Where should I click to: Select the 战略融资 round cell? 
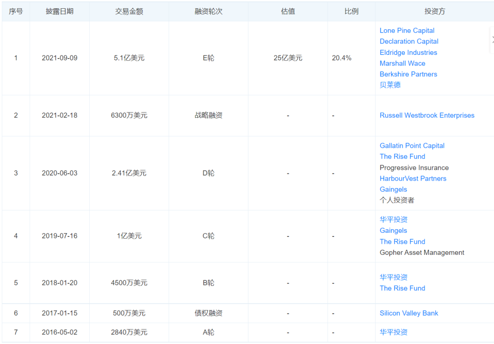tap(209, 115)
